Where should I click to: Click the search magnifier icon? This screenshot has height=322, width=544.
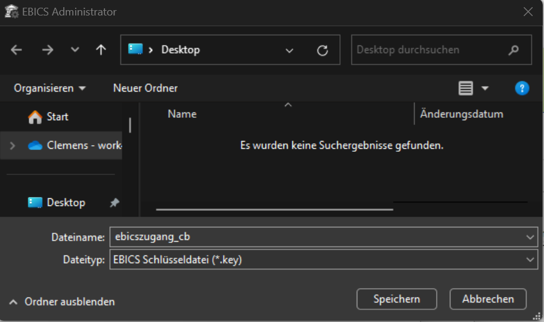[x=513, y=51]
